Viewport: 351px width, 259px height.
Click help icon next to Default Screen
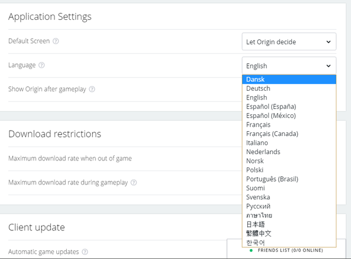click(x=56, y=41)
